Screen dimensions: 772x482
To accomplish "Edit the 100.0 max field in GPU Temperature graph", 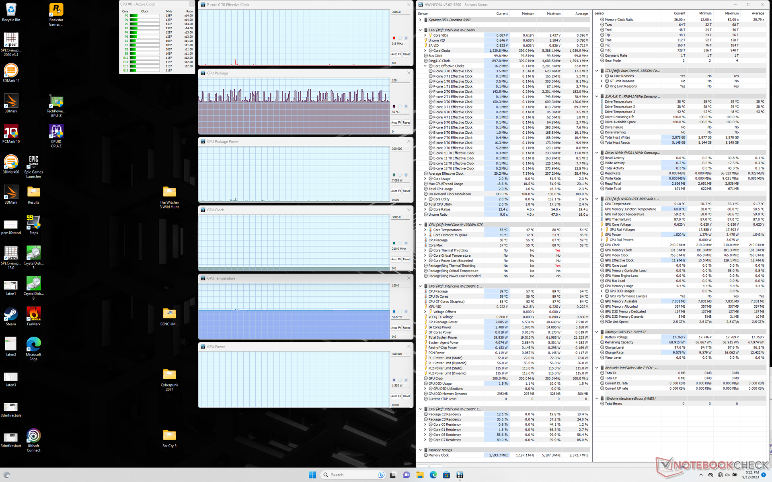I will pos(400,286).
